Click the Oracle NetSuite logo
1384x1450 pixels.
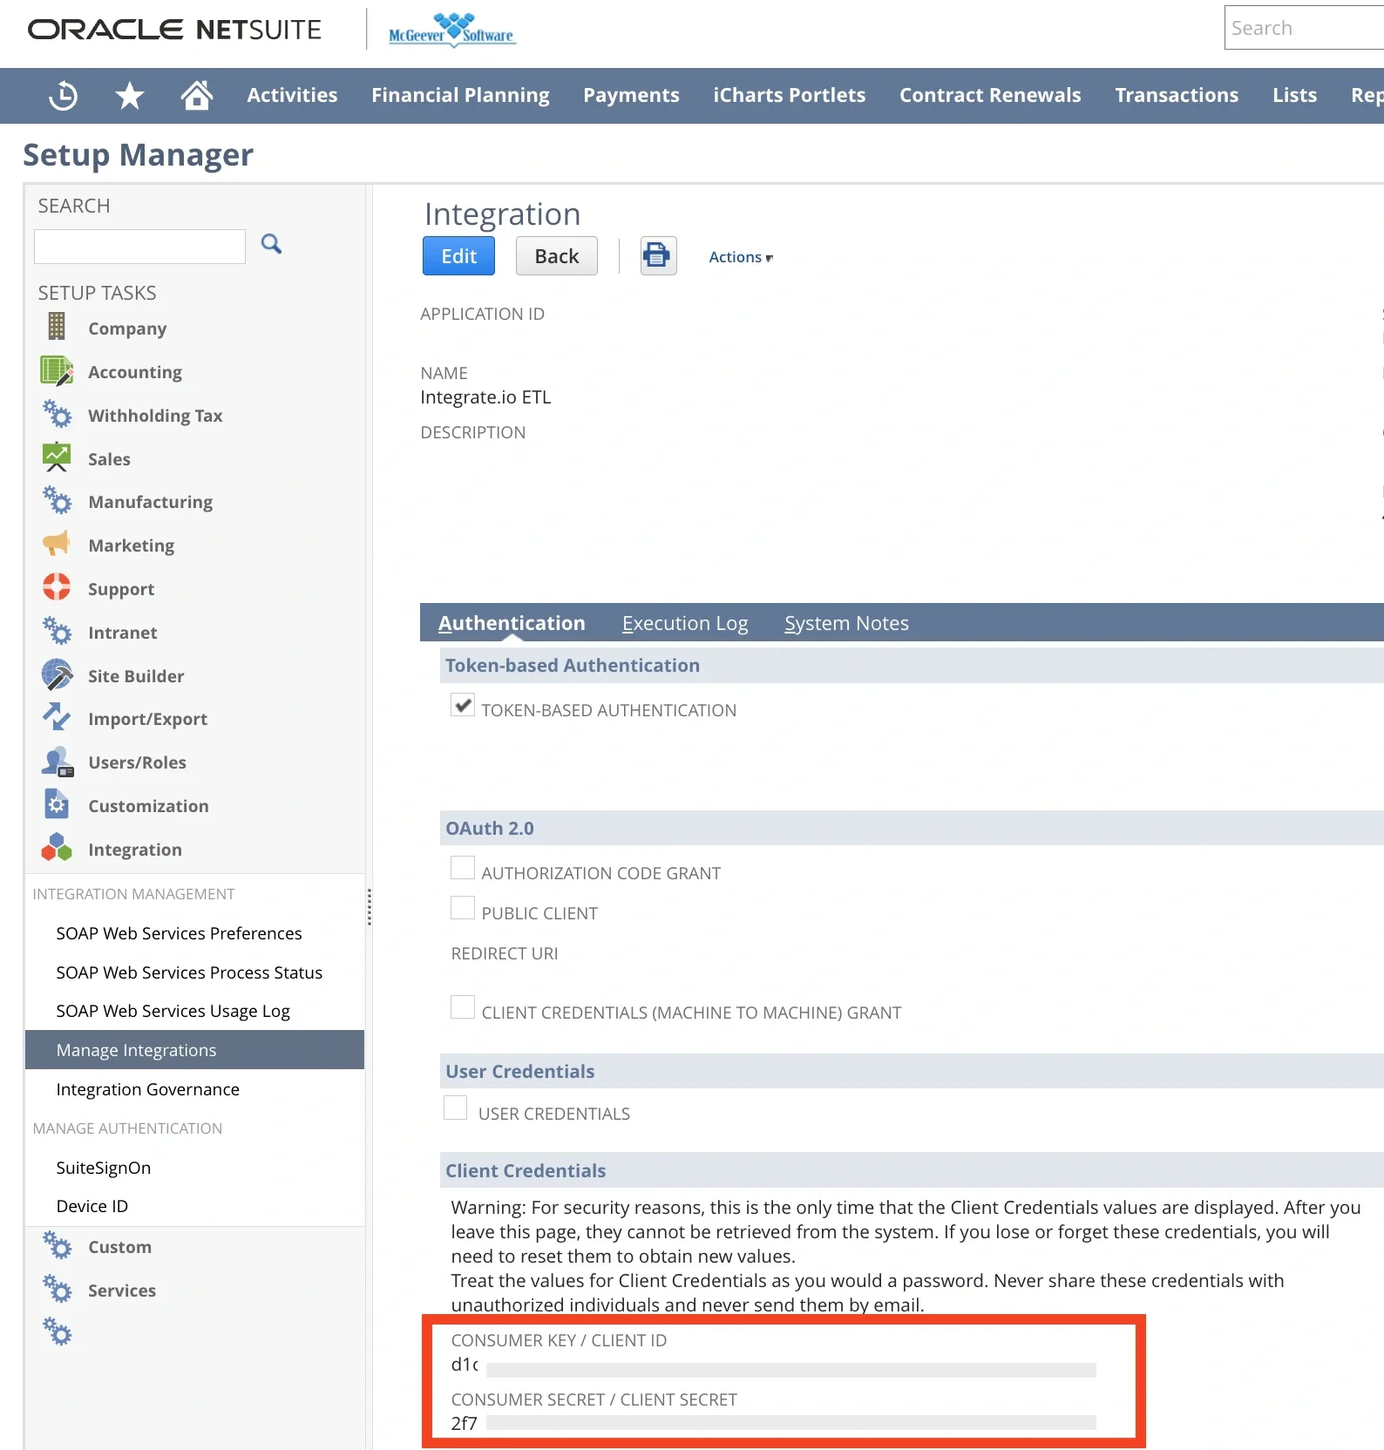click(174, 30)
